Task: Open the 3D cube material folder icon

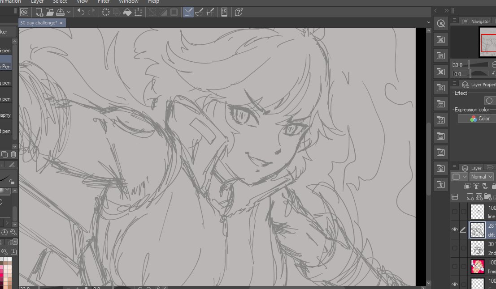Action: [x=441, y=169]
